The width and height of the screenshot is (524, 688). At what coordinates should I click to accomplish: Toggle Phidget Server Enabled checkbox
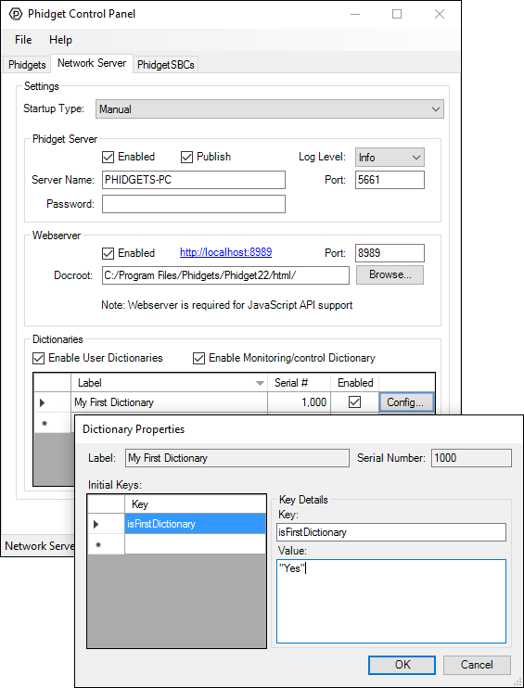[108, 157]
